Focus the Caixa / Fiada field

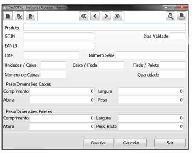coord(111,65)
